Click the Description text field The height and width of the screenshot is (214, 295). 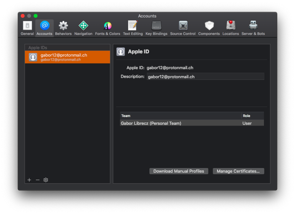click(205, 77)
